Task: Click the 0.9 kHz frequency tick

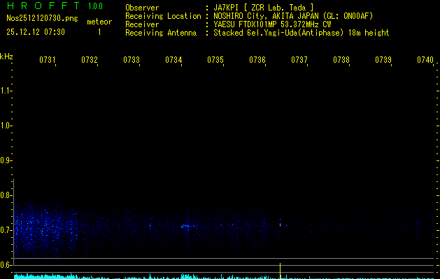Action: point(6,160)
